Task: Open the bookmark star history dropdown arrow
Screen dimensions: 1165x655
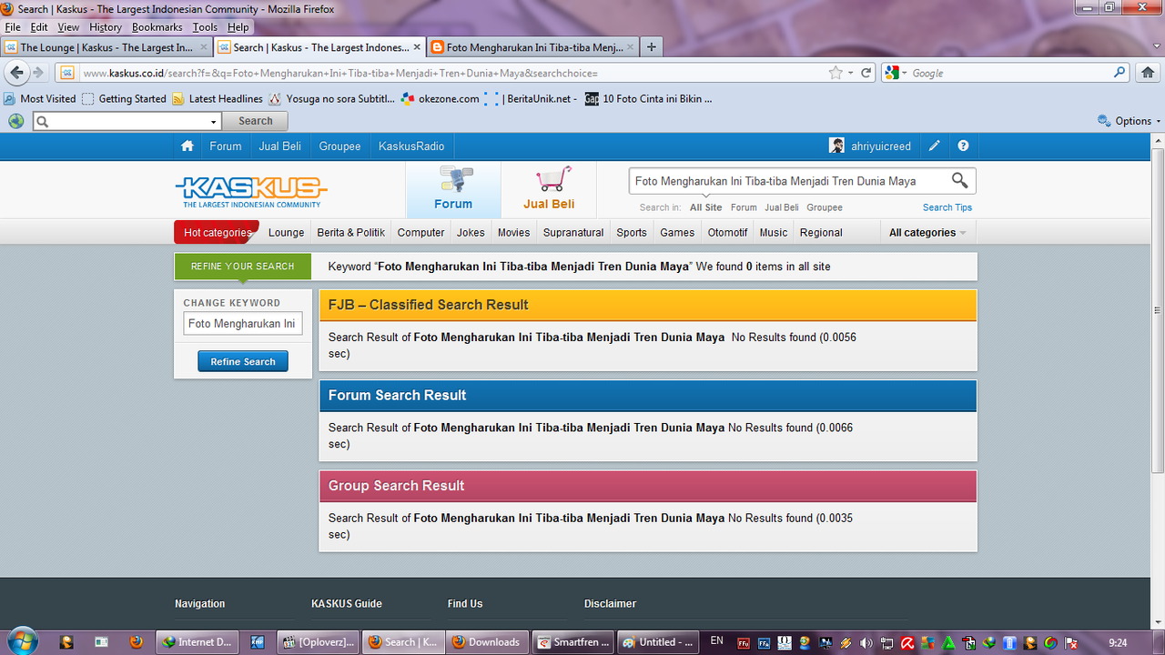Action: (850, 73)
